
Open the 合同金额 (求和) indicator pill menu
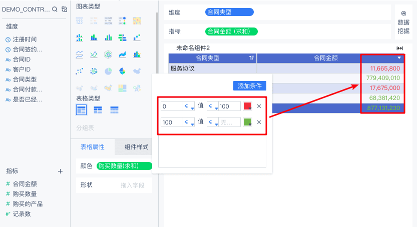pyautogui.click(x=231, y=31)
